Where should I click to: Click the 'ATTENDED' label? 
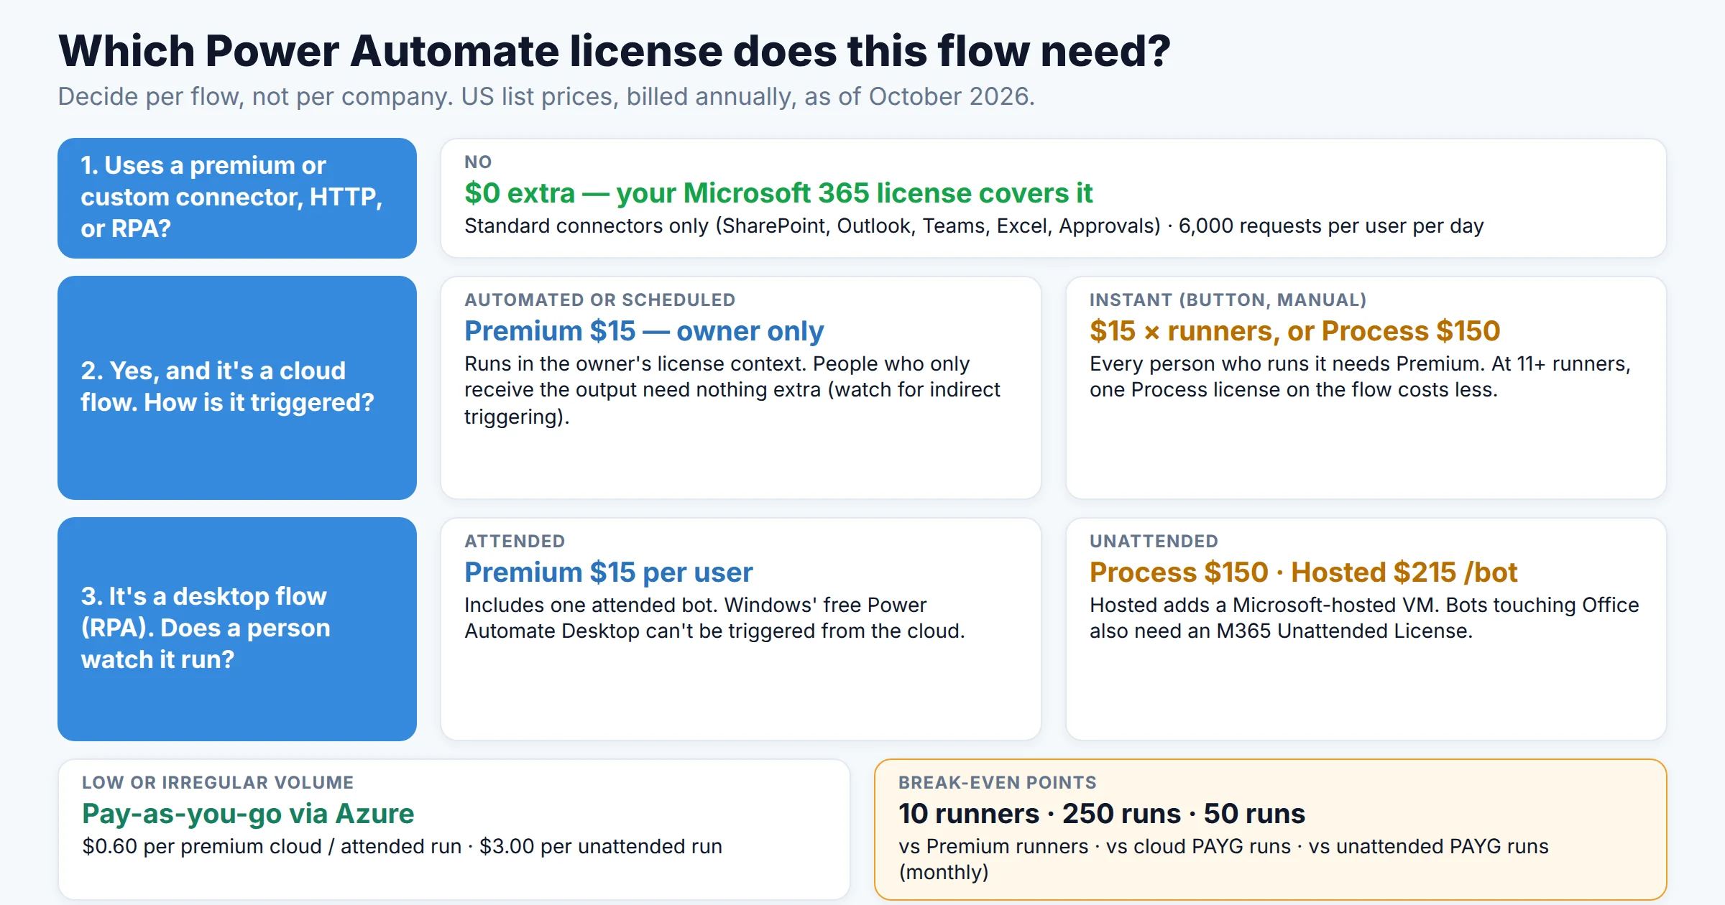pyautogui.click(x=515, y=542)
